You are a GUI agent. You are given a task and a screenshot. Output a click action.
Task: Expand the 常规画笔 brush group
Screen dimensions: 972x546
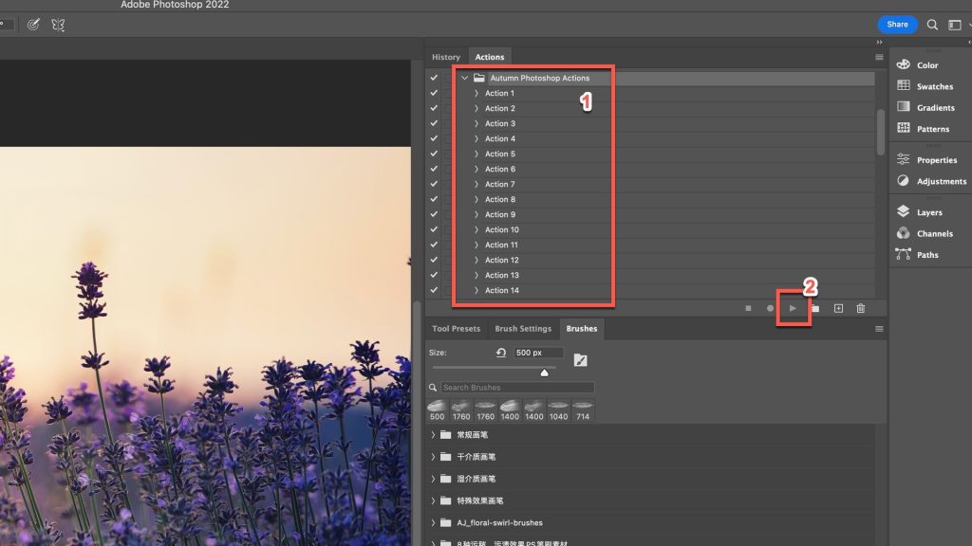(433, 434)
